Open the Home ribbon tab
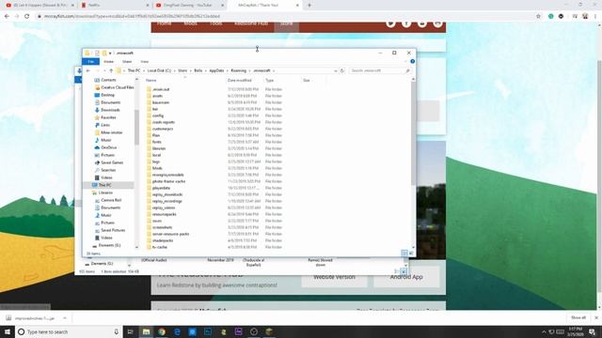Screen dimensions: 602x338 click(x=109, y=61)
